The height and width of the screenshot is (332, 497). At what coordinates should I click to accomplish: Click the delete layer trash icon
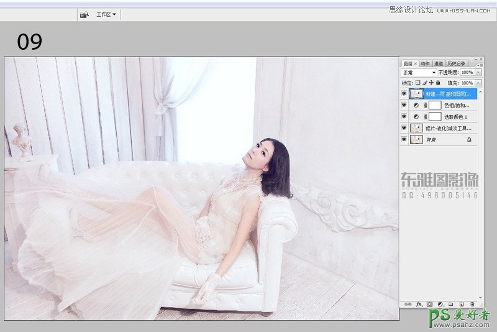(472, 304)
